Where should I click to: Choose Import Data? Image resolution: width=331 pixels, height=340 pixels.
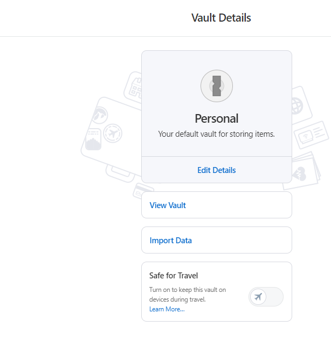point(170,241)
